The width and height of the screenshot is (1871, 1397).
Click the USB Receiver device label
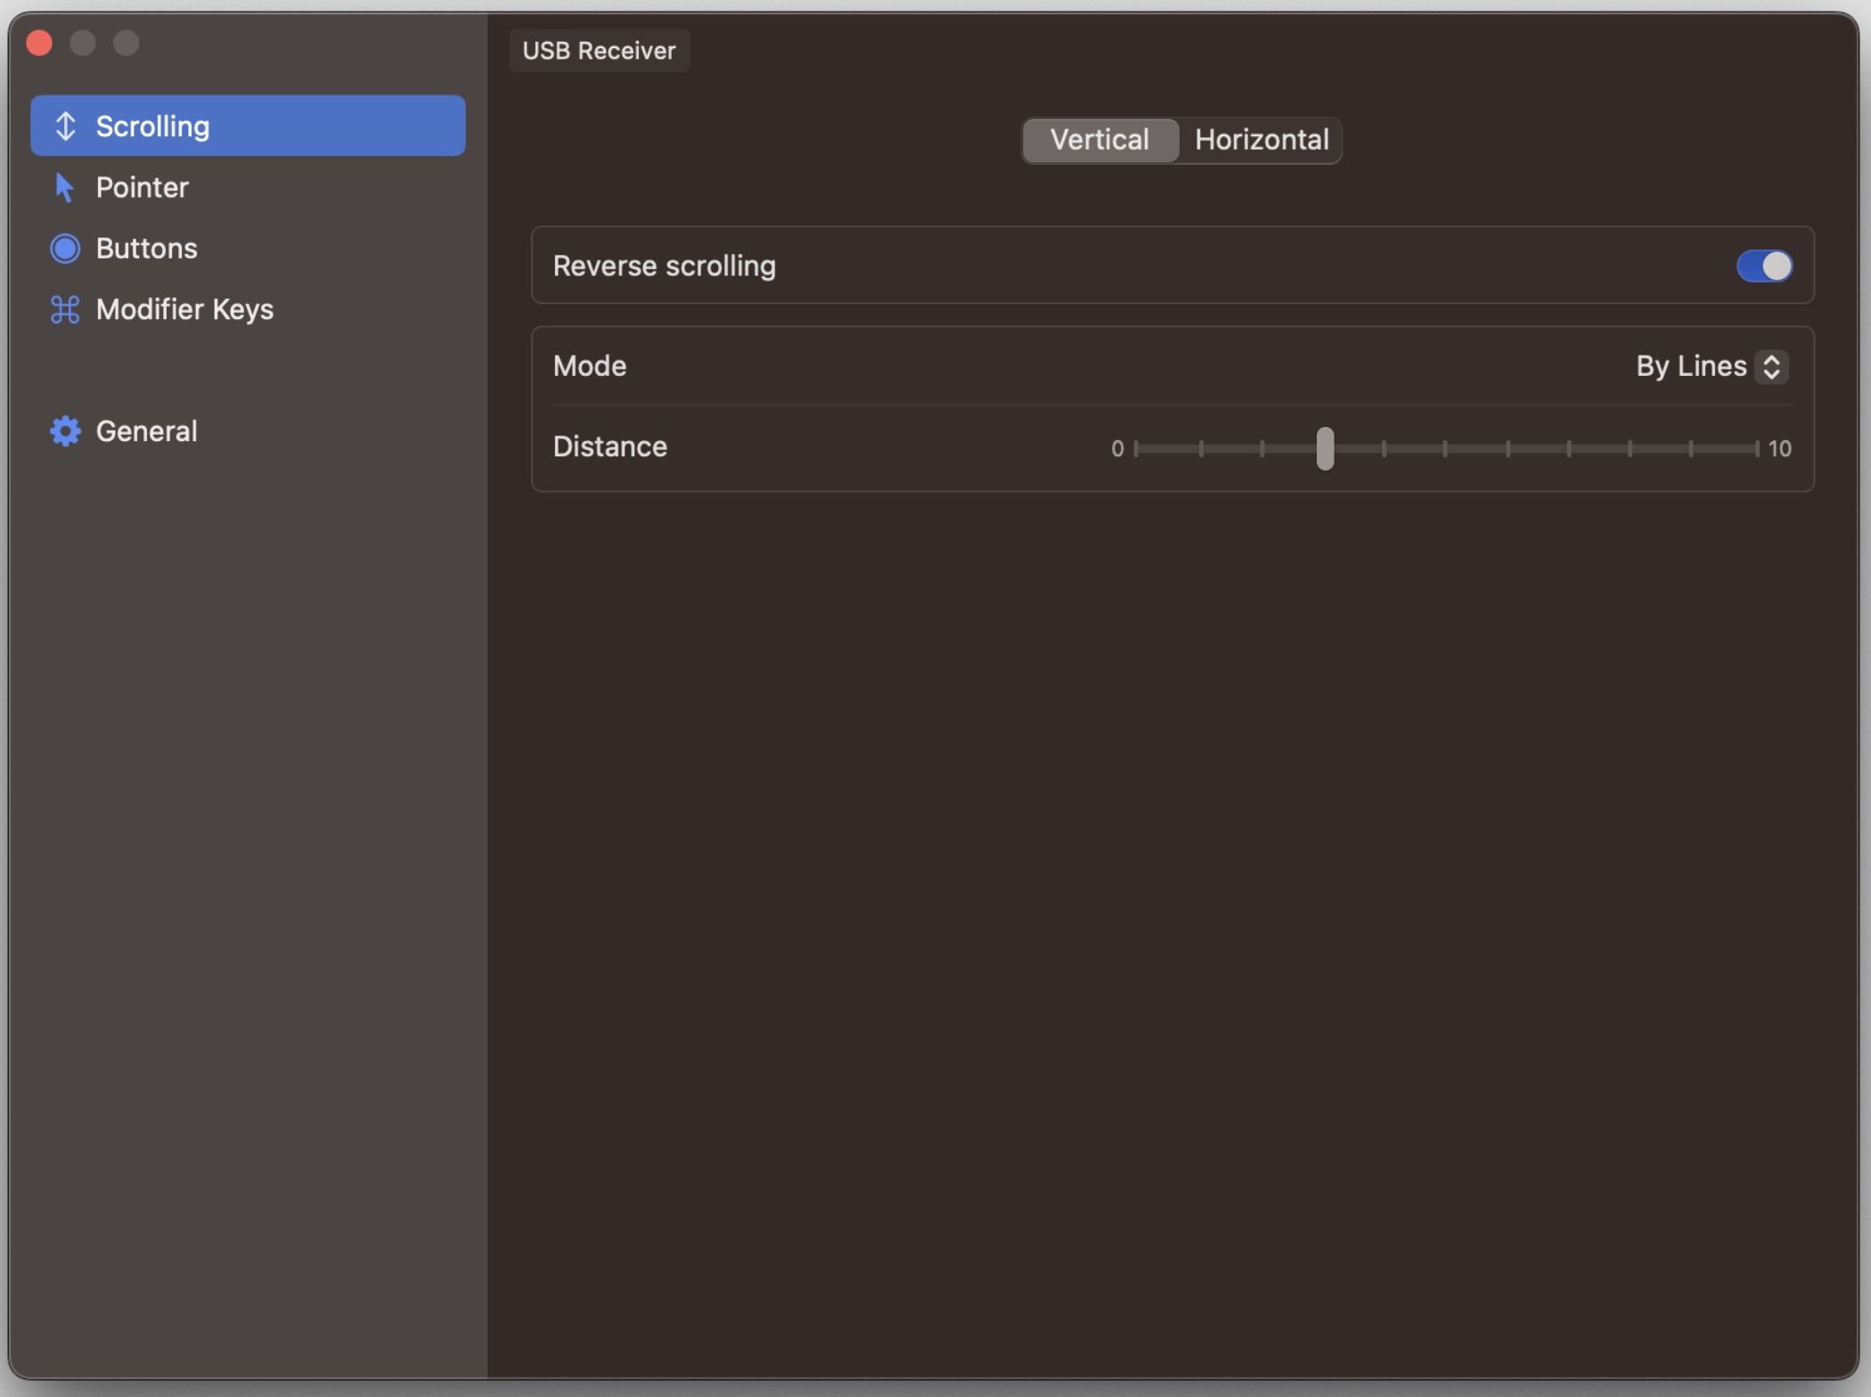coord(599,50)
